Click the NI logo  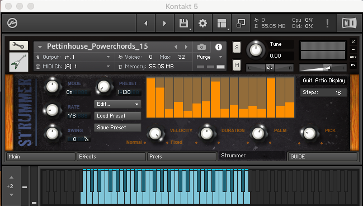click(349, 23)
